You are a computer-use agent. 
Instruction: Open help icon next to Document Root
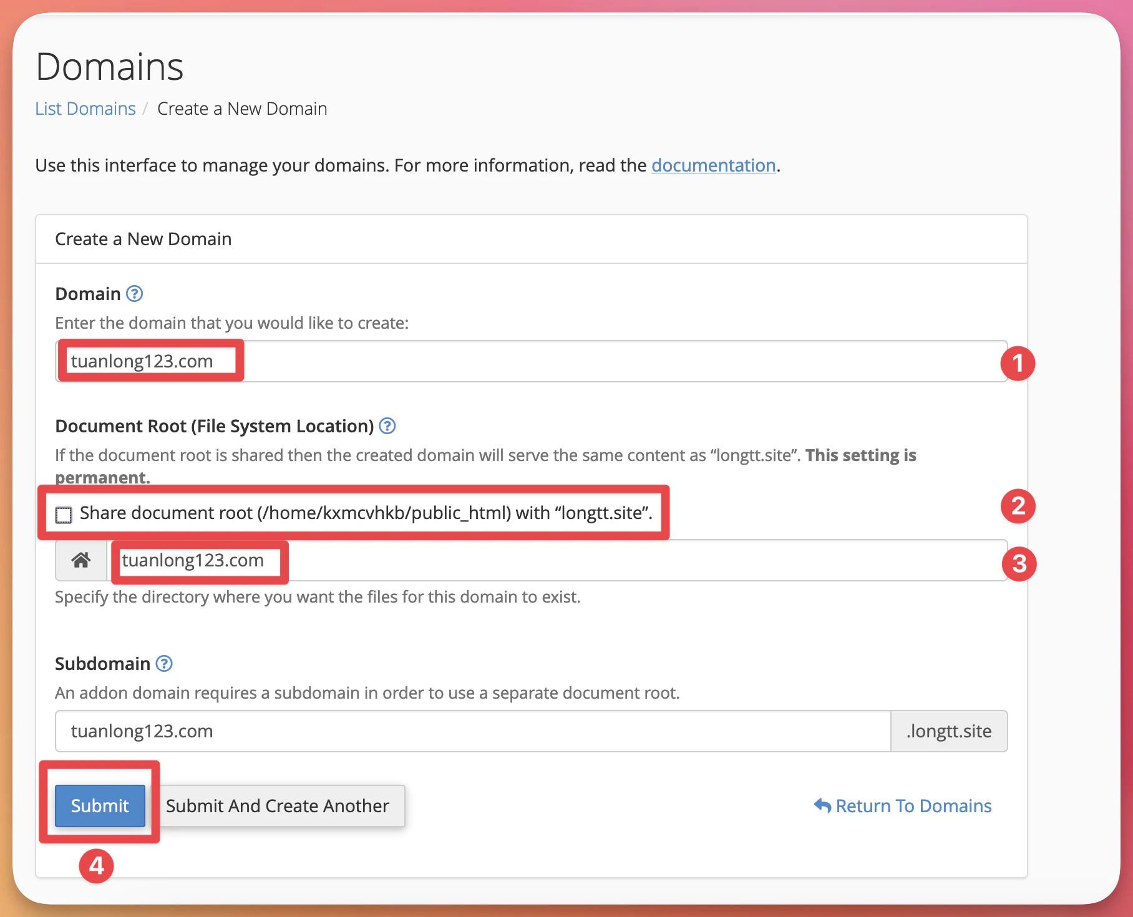387,426
